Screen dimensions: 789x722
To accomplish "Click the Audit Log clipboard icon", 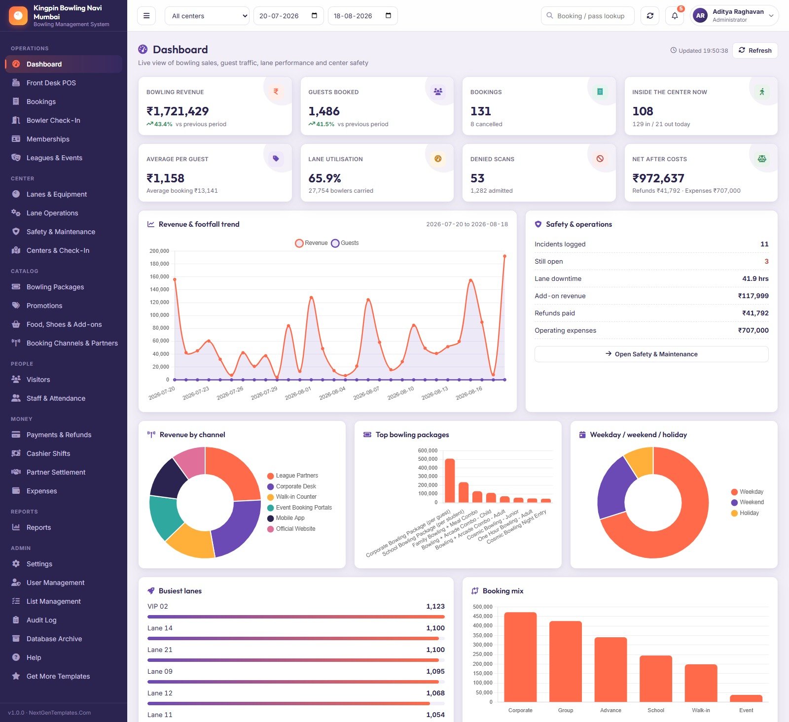I will pos(16,620).
